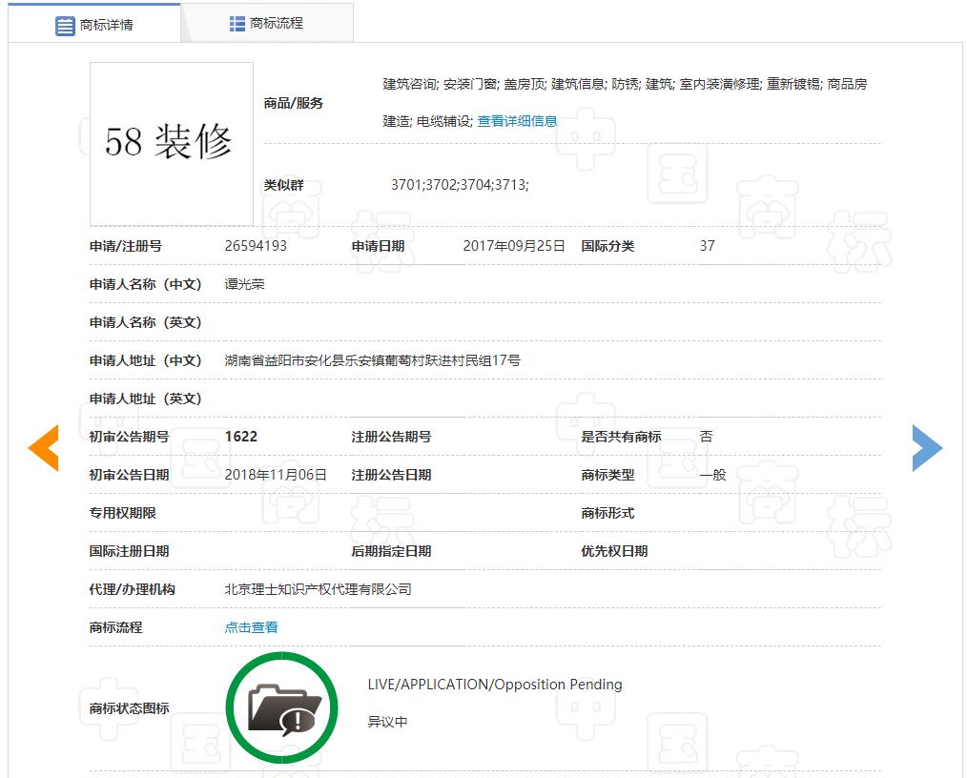Click the 商标类型 label

point(607,475)
